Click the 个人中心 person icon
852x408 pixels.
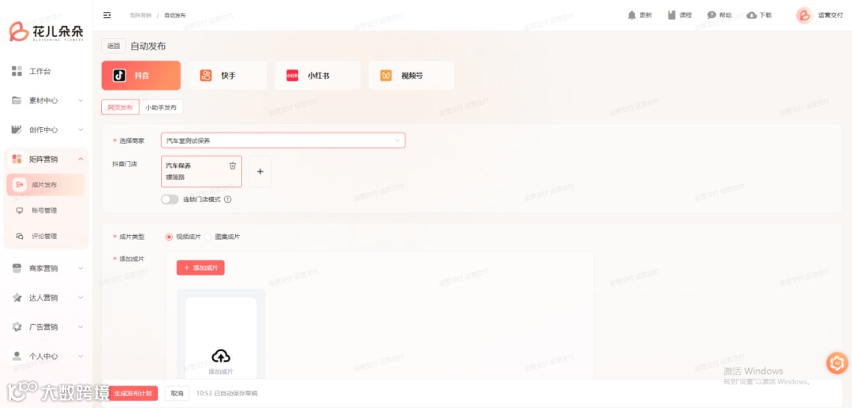click(x=17, y=356)
